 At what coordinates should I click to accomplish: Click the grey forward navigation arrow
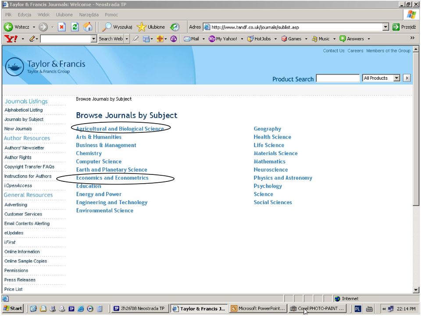coord(43,27)
